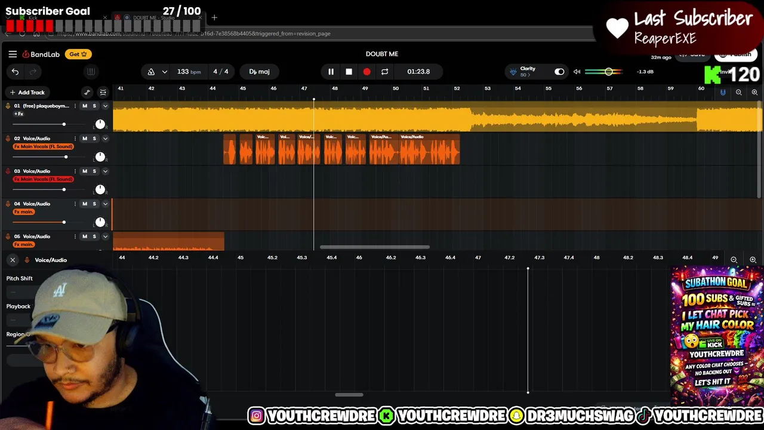Image resolution: width=764 pixels, height=430 pixels.
Task: Mute track 01 (free) plaqueboym
Action: point(85,106)
